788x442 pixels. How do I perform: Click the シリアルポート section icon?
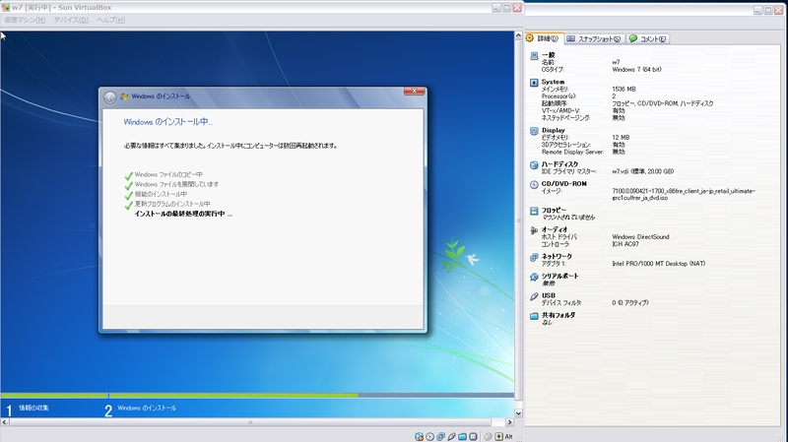pos(534,277)
